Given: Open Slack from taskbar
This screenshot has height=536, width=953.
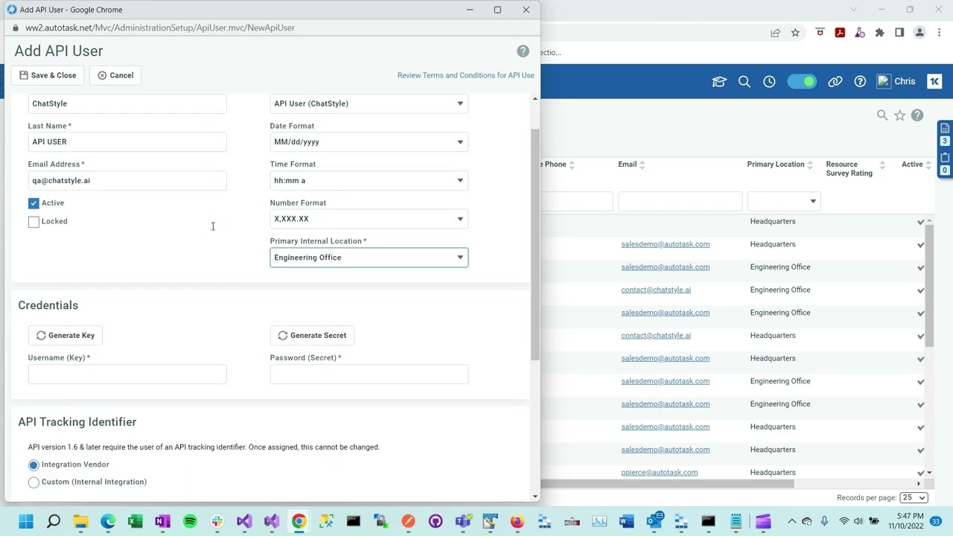Looking at the screenshot, I should pos(217,522).
